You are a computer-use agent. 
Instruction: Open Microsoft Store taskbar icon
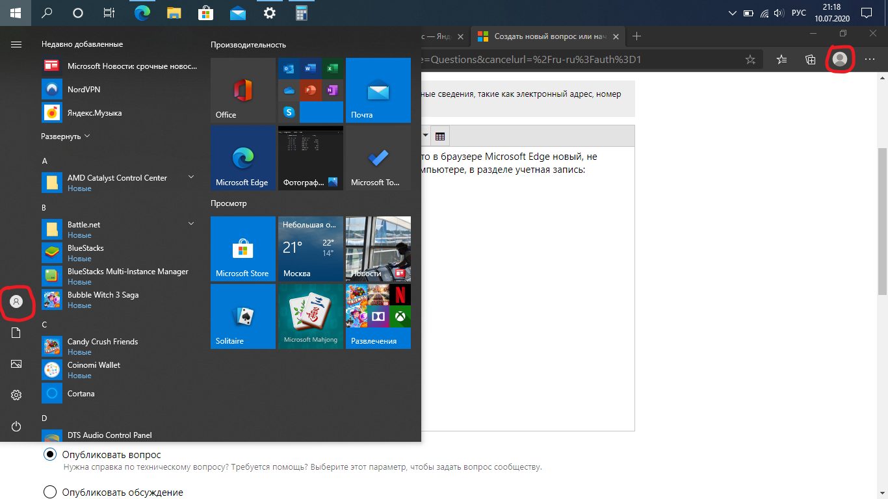[x=205, y=13]
